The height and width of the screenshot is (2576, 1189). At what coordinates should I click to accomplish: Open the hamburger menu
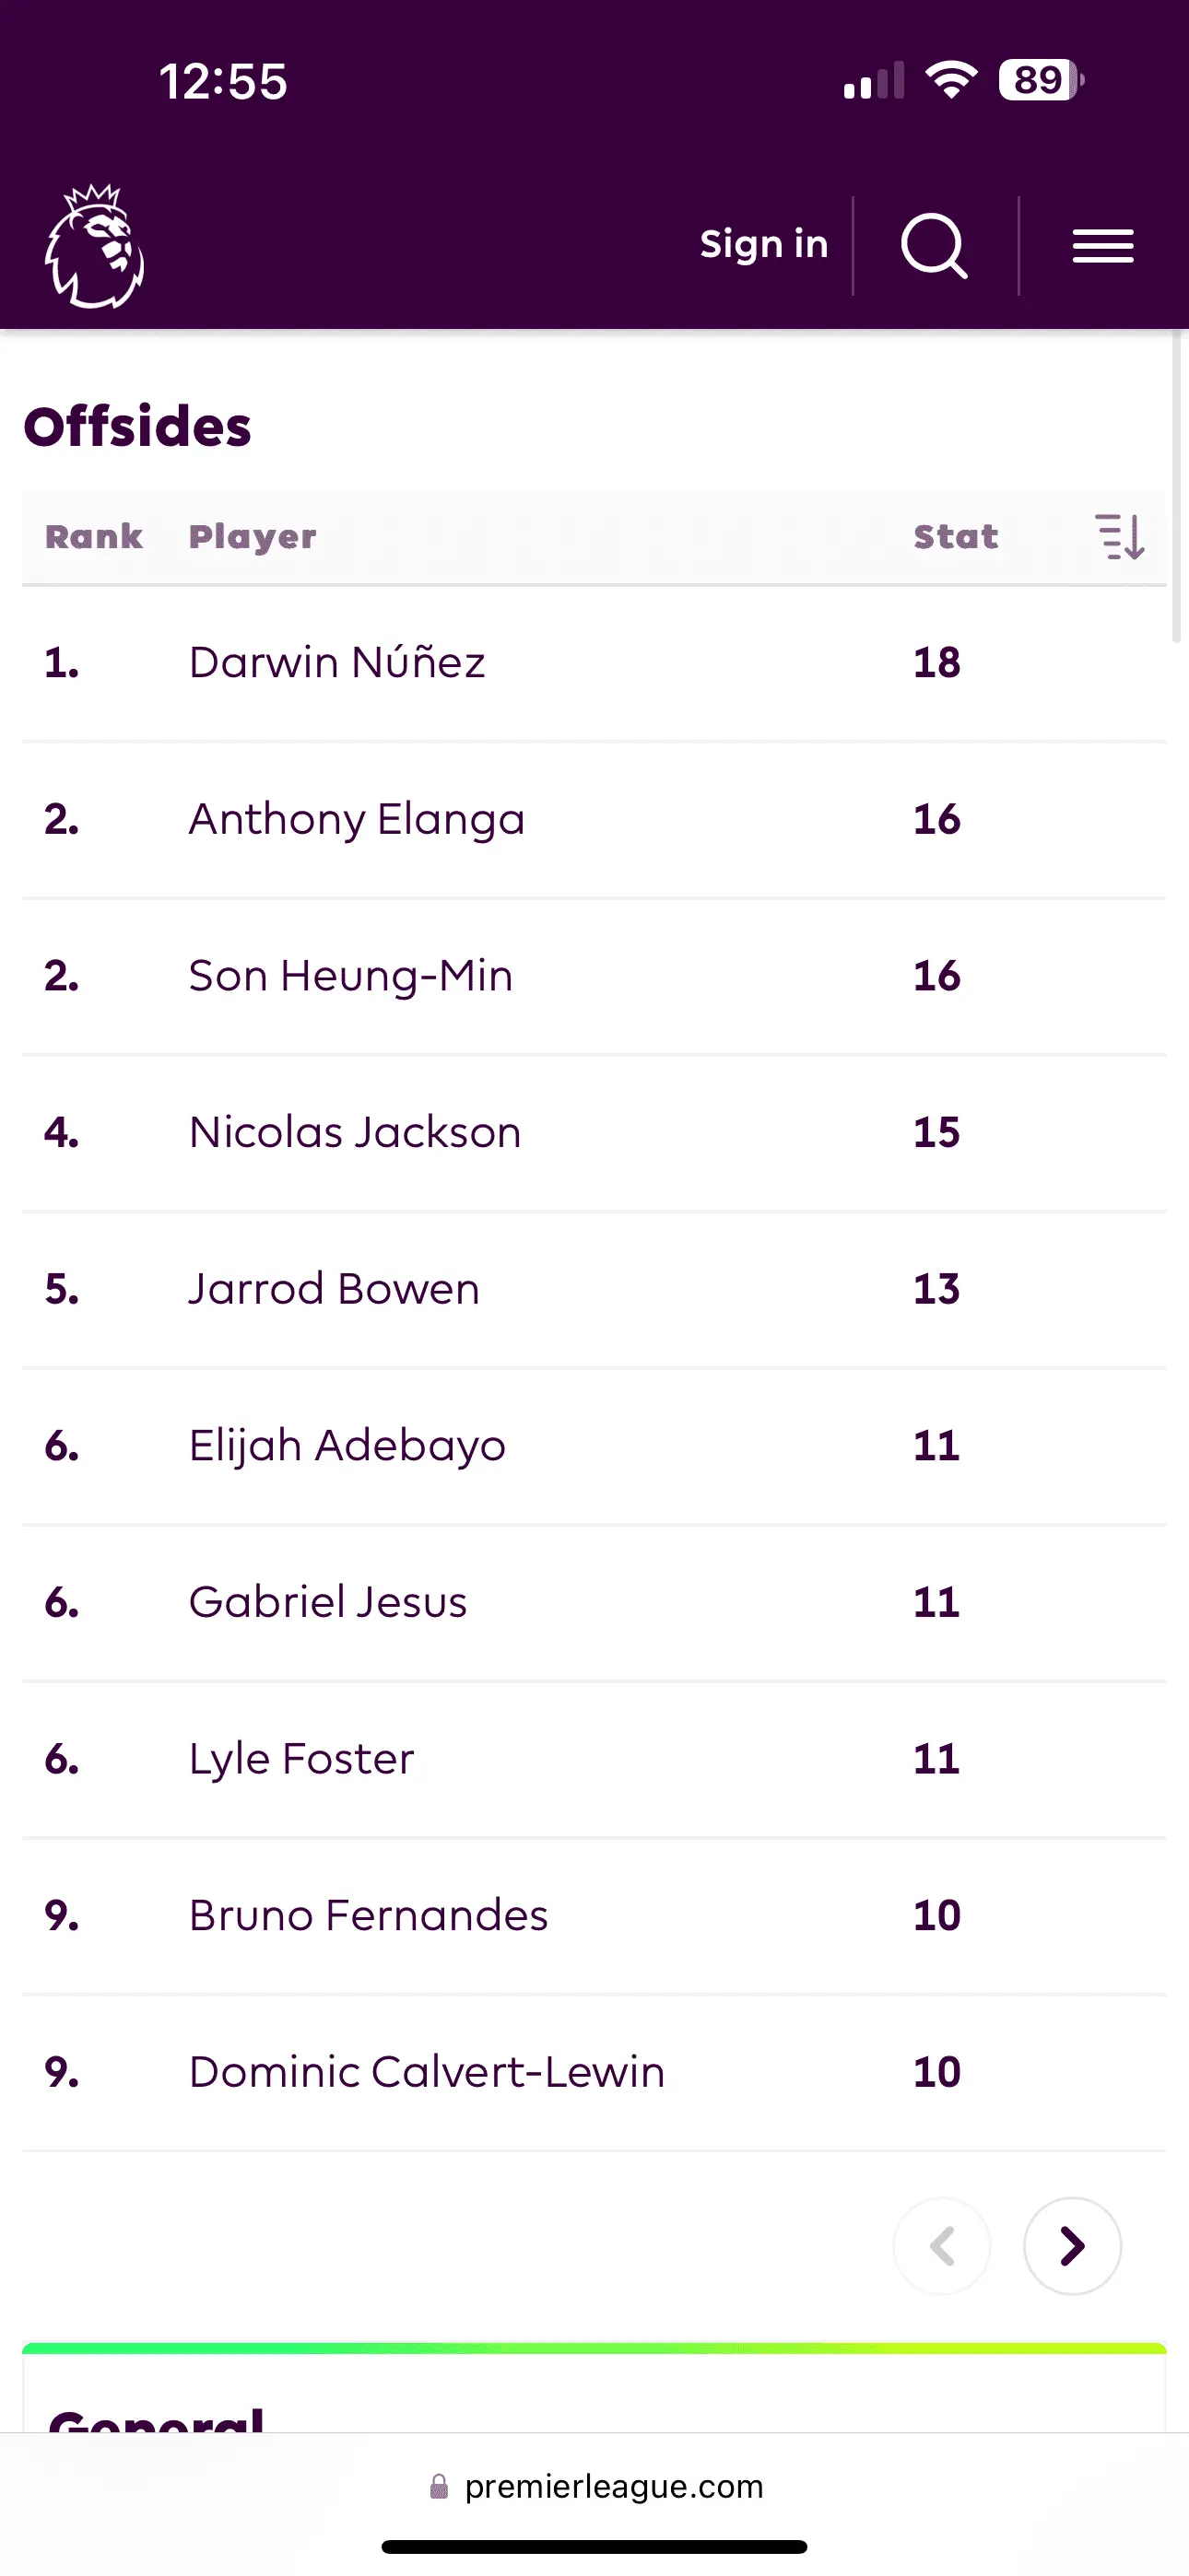[1103, 246]
